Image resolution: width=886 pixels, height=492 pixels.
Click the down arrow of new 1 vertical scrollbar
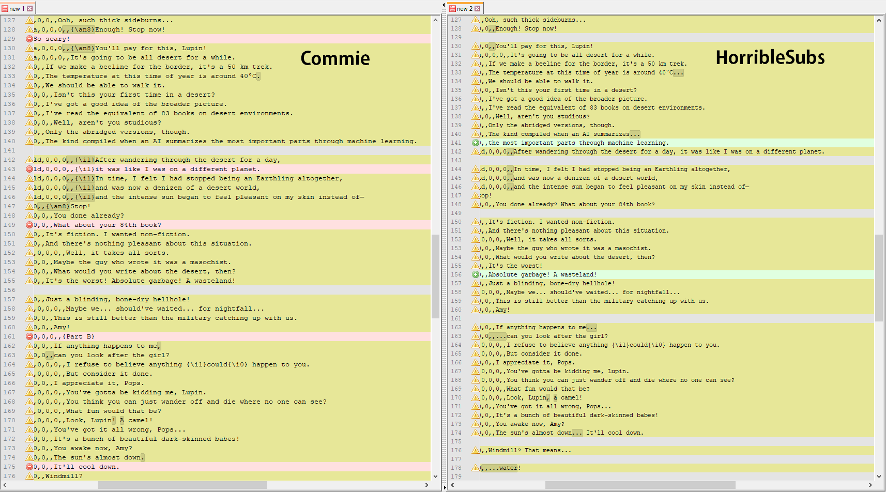pos(435,476)
